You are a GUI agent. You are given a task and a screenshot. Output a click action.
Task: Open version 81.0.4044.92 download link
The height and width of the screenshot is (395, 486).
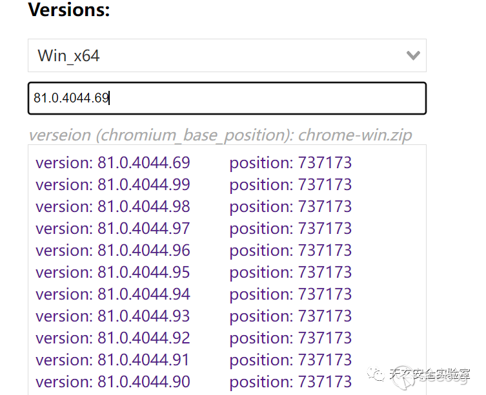(113, 338)
